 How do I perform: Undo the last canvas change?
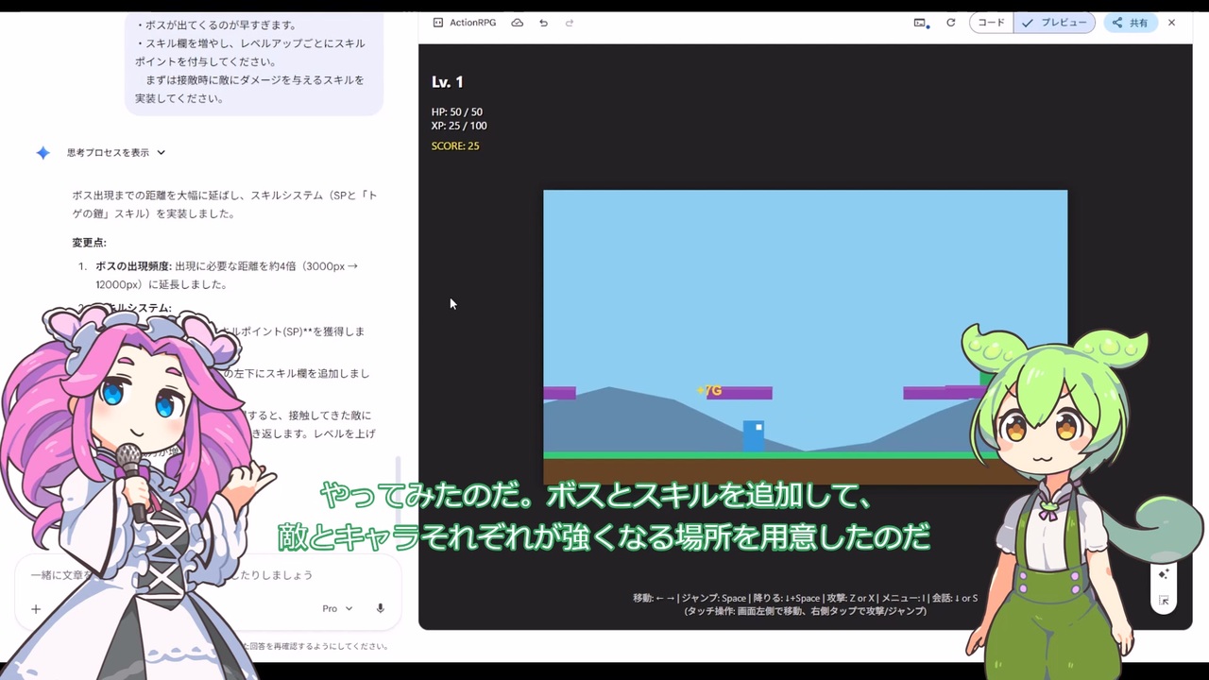point(543,23)
